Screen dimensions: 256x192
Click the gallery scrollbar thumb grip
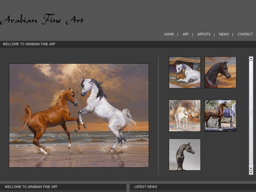point(251,113)
